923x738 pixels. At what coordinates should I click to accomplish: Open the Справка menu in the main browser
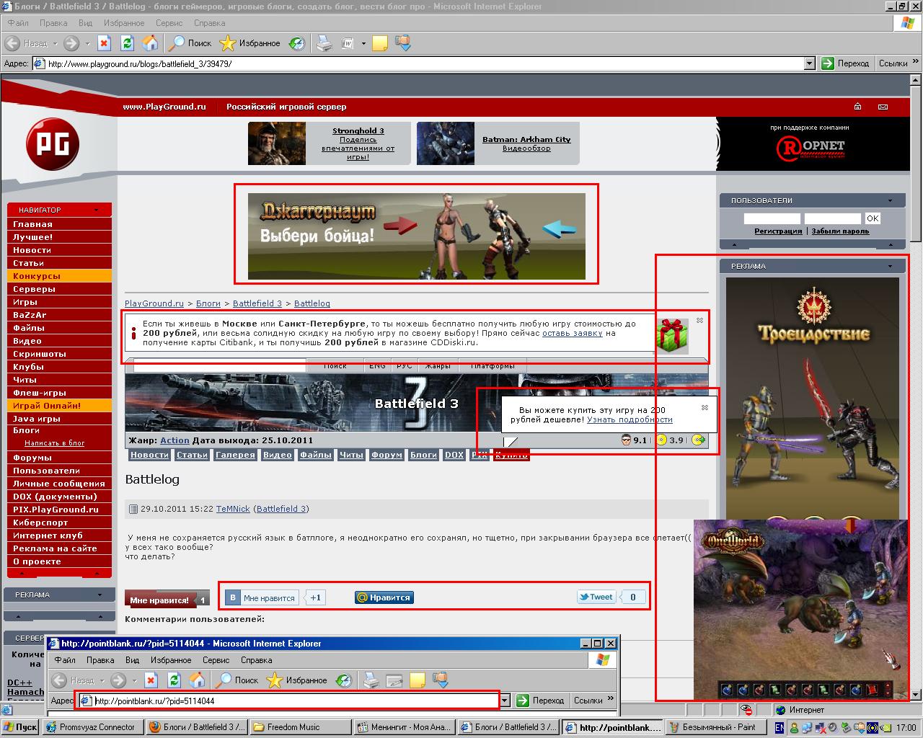pos(209,23)
